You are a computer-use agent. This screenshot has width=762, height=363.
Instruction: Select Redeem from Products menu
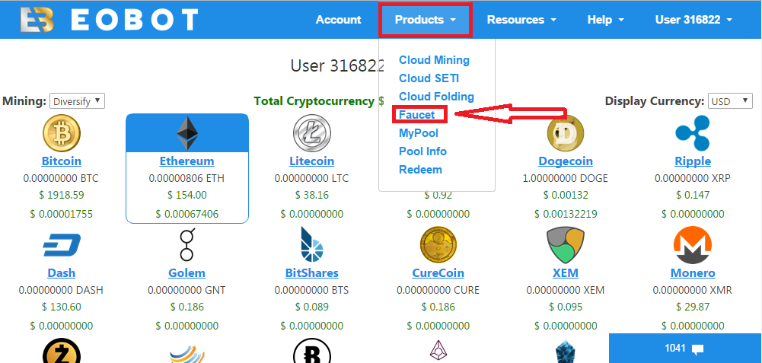pos(420,170)
